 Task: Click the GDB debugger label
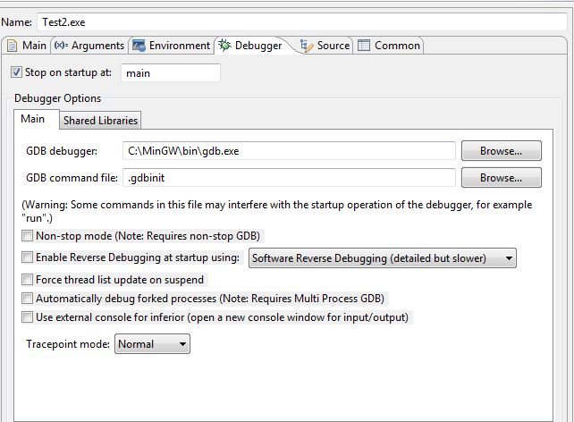pyautogui.click(x=62, y=151)
